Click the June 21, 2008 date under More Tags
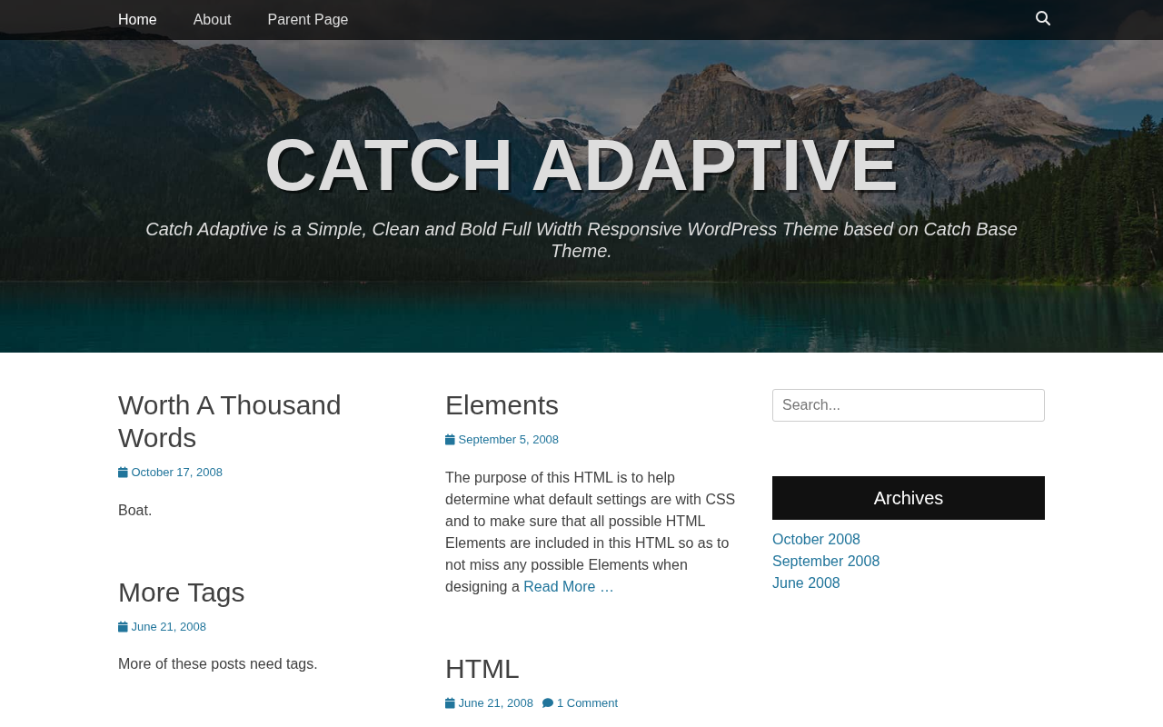Viewport: 1163px width, 727px height. [169, 627]
